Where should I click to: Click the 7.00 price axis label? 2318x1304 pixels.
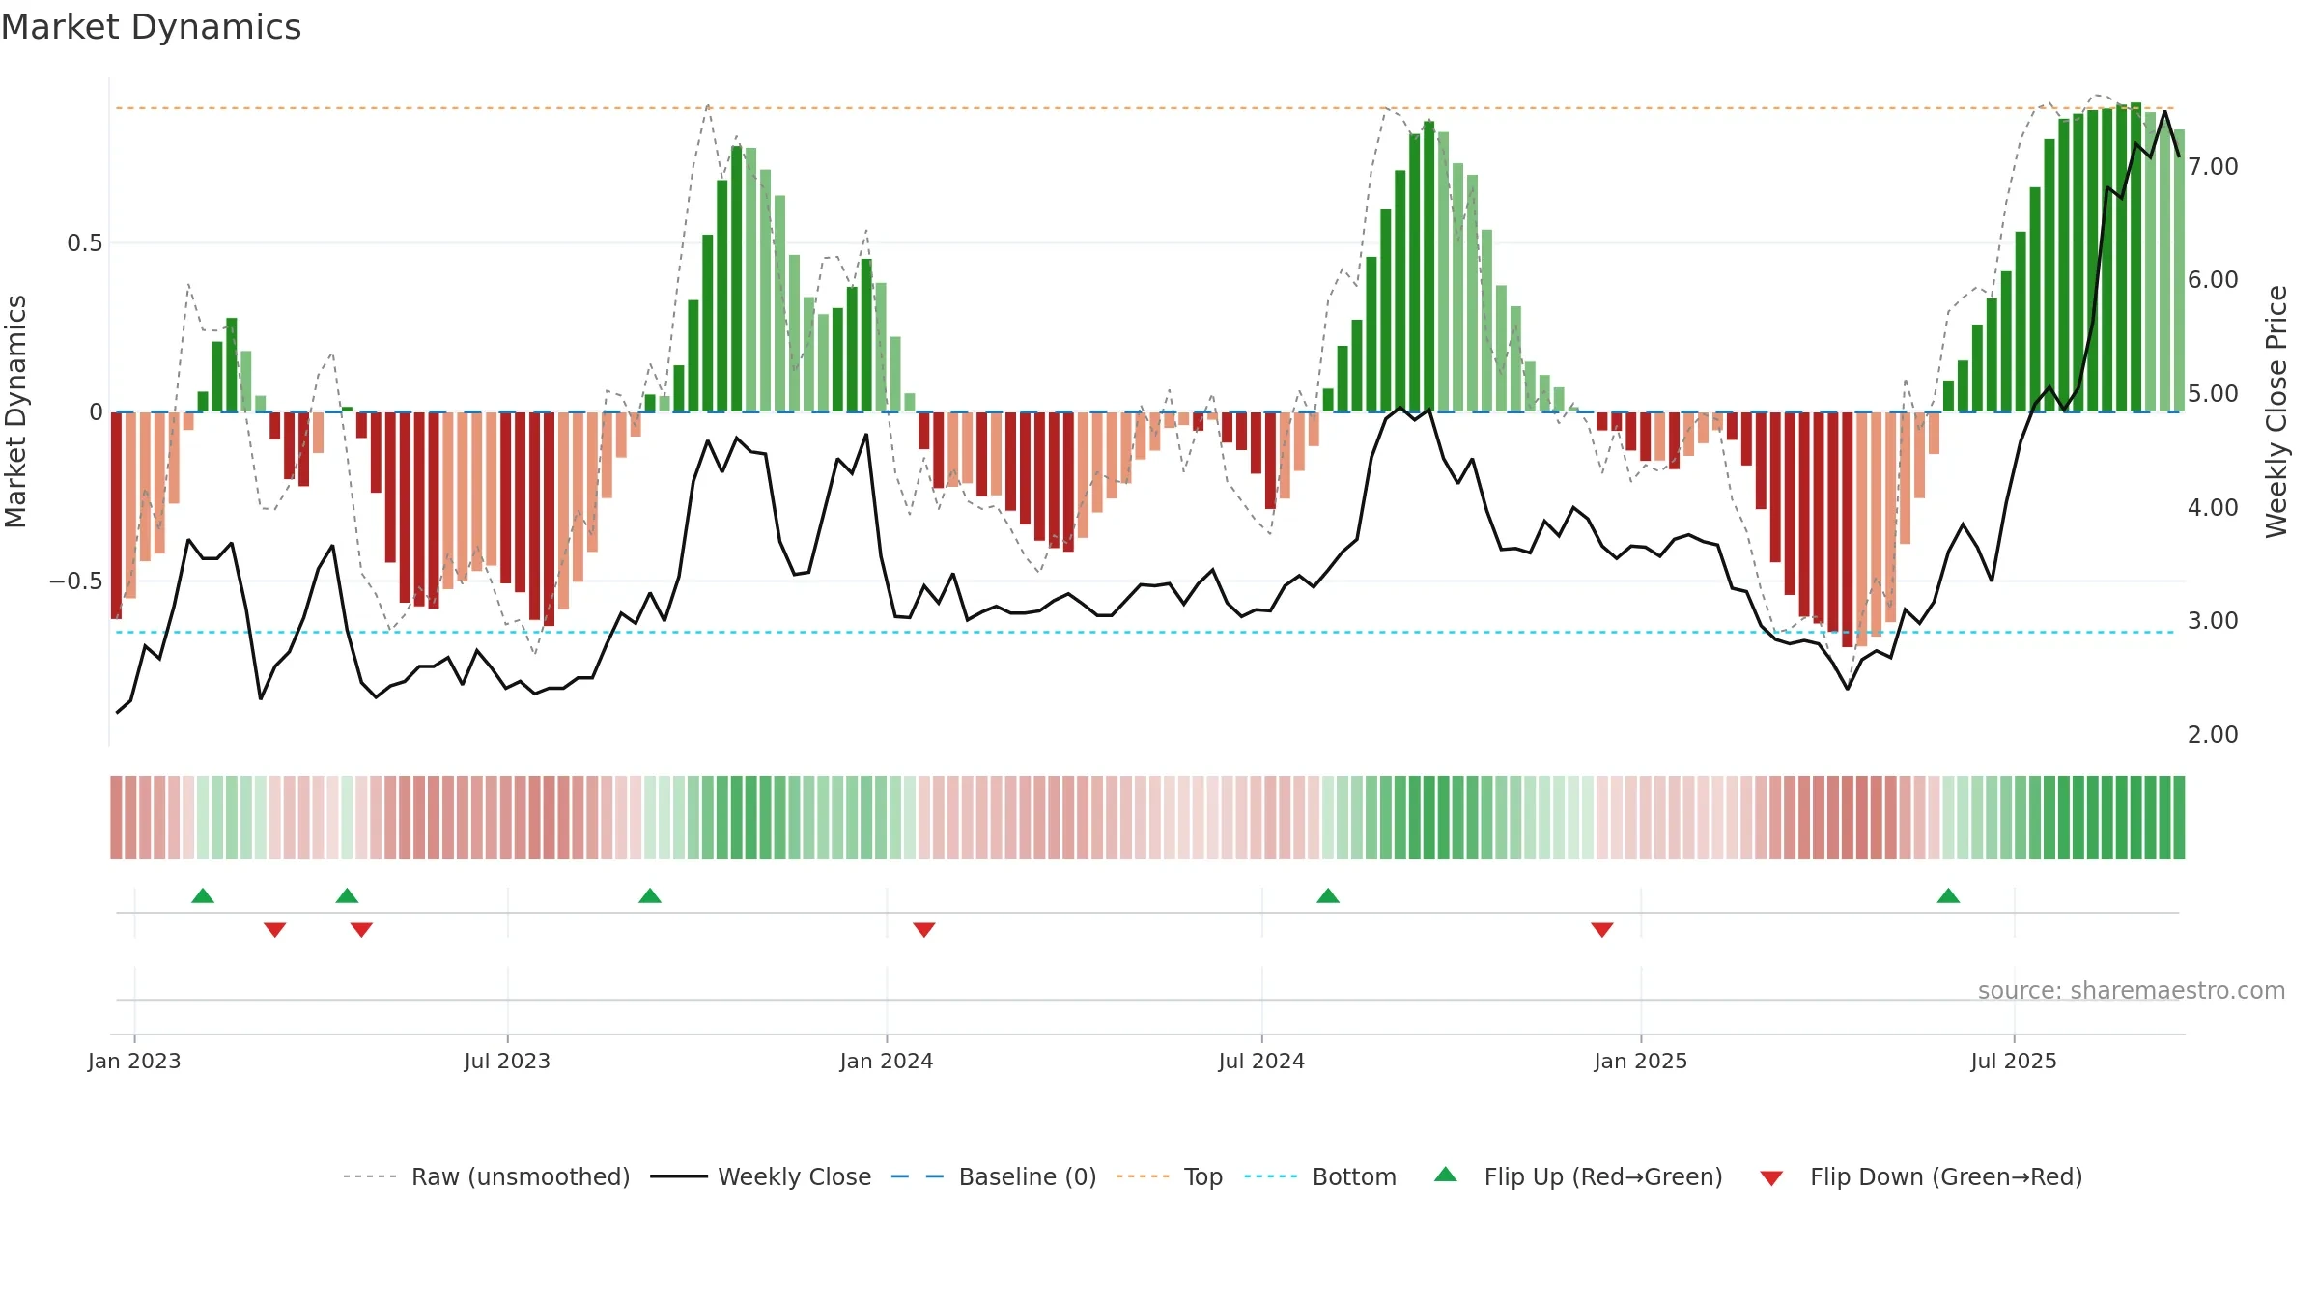tap(2213, 166)
